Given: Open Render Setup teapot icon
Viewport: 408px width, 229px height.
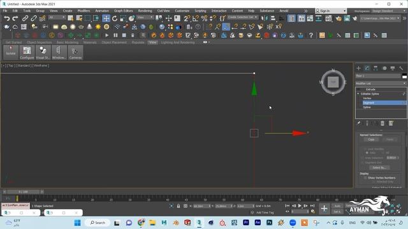Looking at the screenshot, I should point(339,18).
